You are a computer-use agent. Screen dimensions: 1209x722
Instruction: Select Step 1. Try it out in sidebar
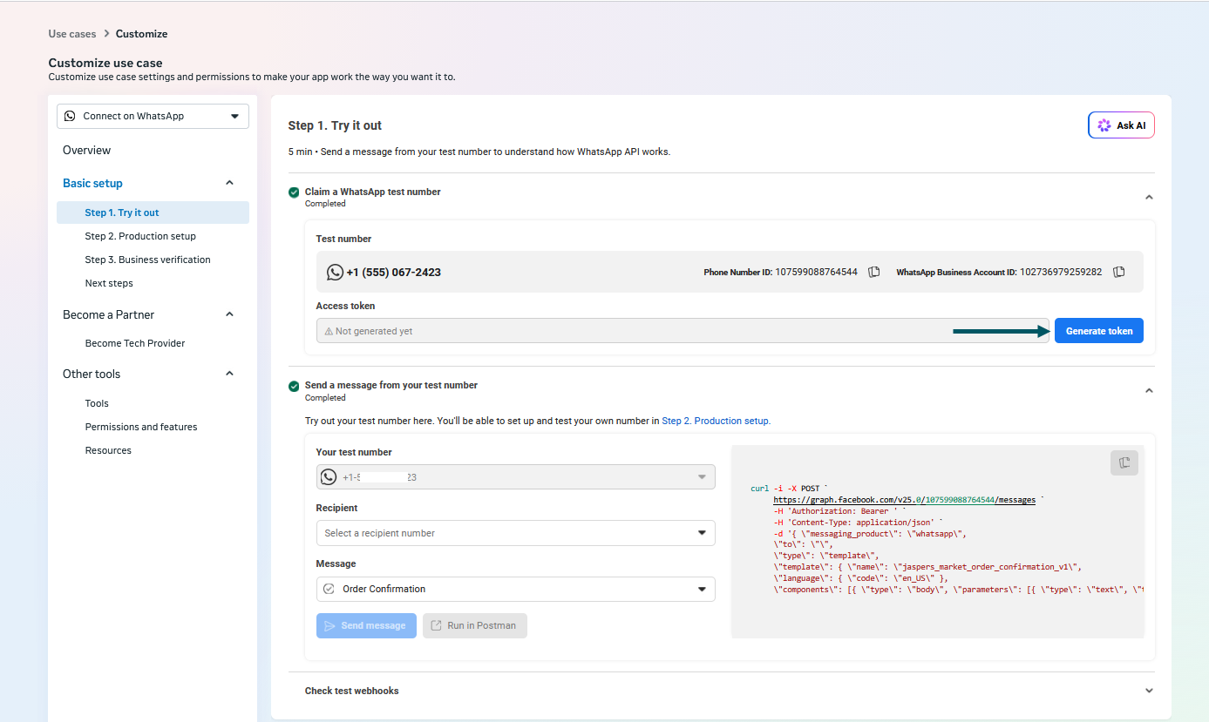[153, 213]
